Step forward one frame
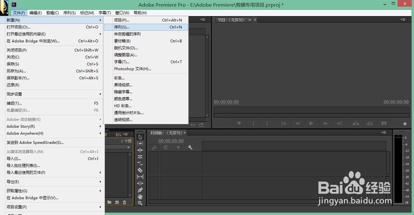 [325, 124]
